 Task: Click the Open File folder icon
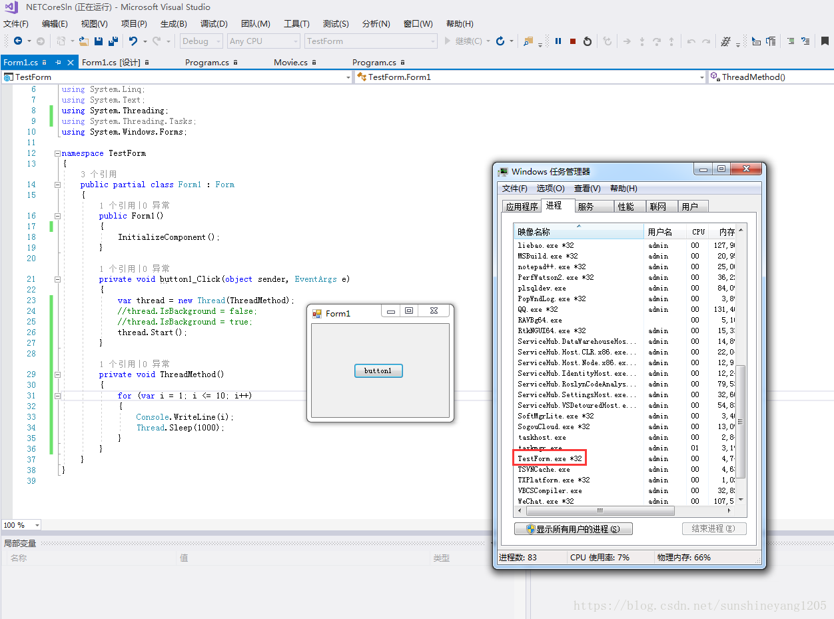coord(83,41)
